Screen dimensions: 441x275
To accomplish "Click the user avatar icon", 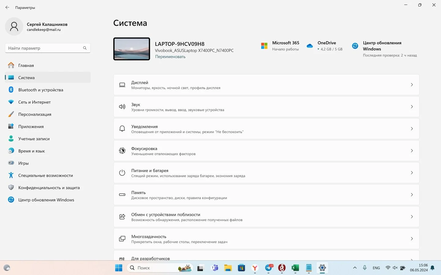I will click(14, 27).
